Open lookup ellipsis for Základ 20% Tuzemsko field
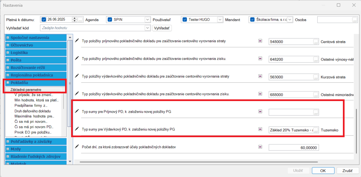The image size is (361, 177). point(316,130)
